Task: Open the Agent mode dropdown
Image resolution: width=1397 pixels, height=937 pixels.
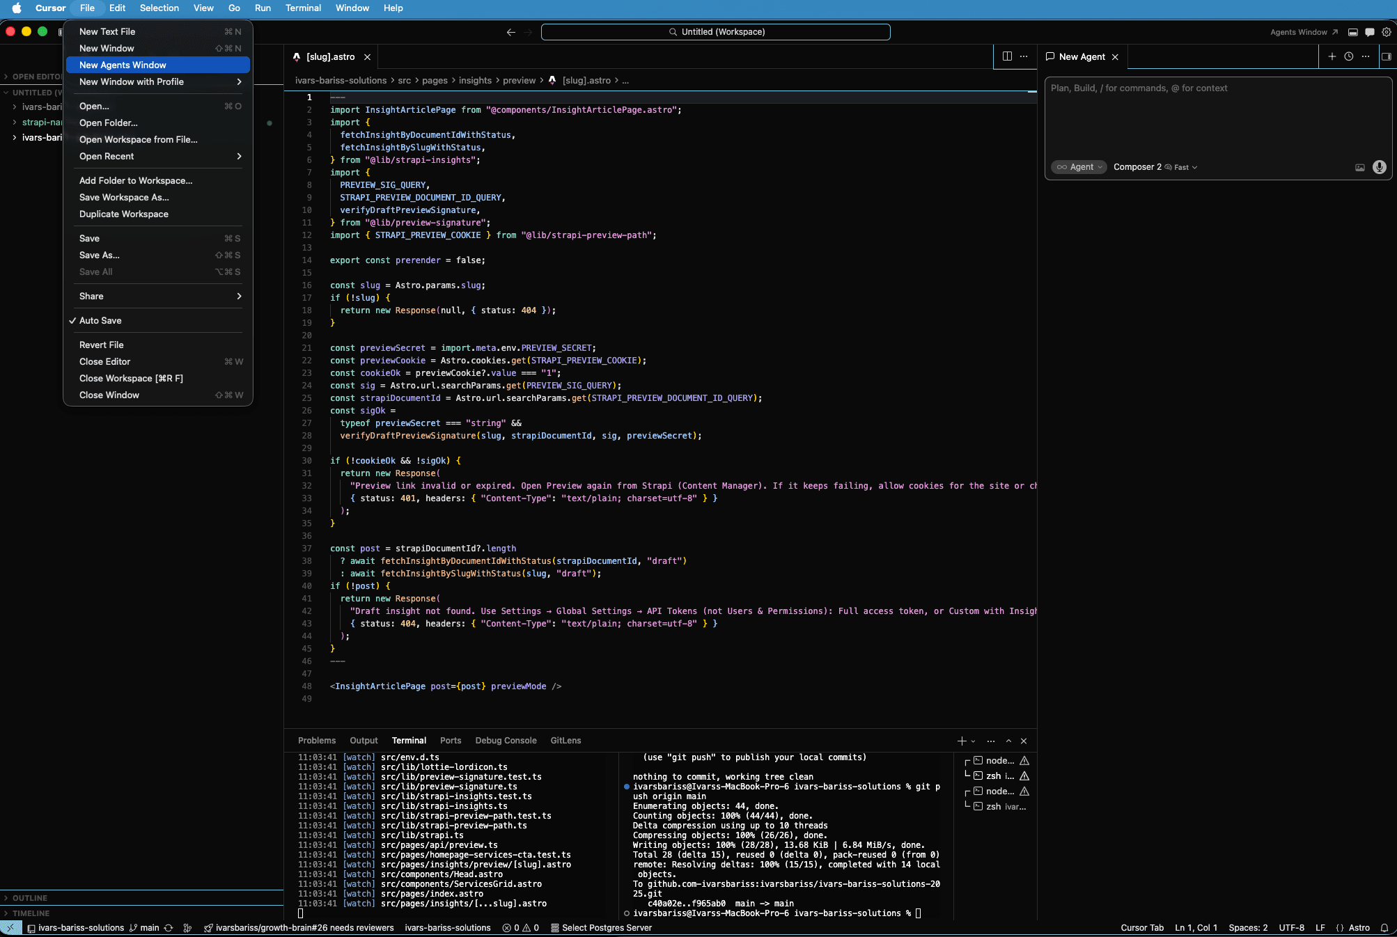Action: (1079, 167)
